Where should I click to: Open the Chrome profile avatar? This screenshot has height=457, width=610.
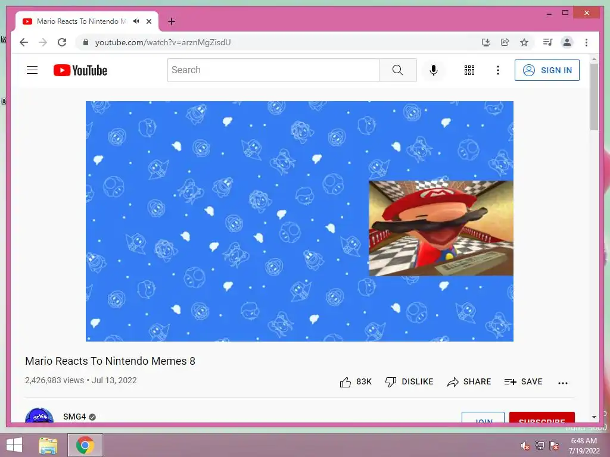point(567,42)
